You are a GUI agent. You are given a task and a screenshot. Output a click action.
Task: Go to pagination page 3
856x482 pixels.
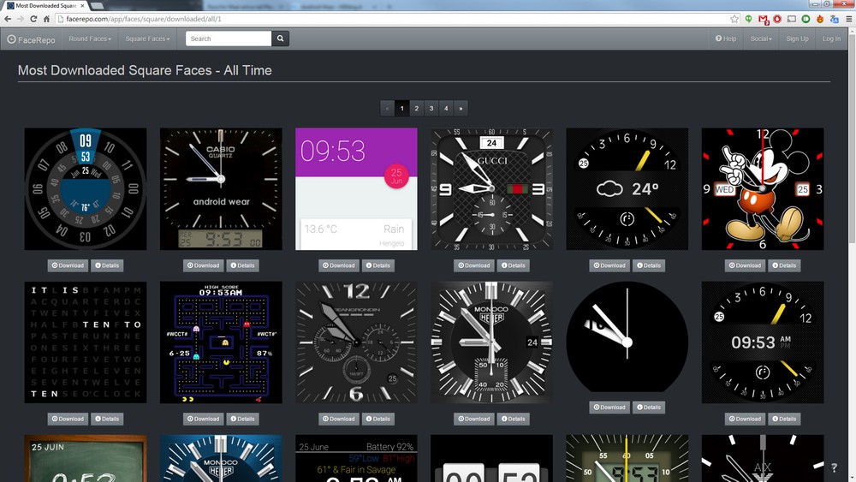431,108
